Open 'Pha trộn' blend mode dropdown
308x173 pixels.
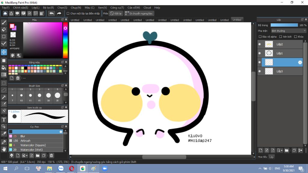point(288,31)
